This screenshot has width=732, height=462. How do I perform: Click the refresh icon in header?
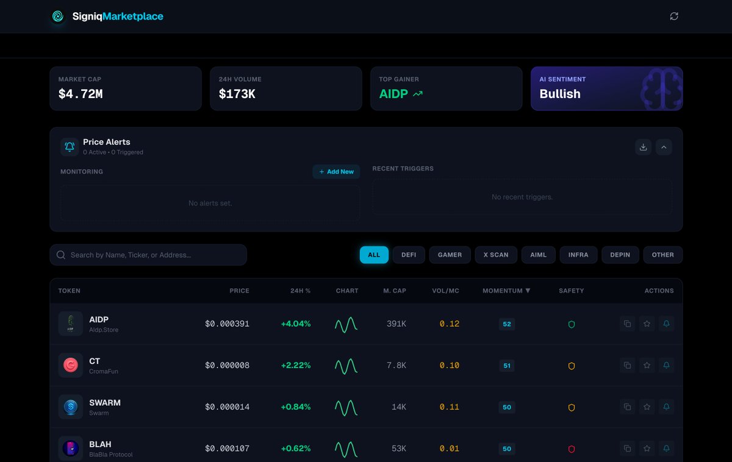(674, 16)
